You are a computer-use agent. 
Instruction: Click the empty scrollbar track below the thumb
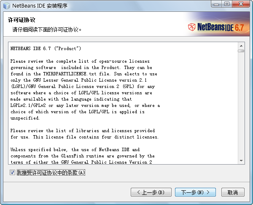(241, 105)
